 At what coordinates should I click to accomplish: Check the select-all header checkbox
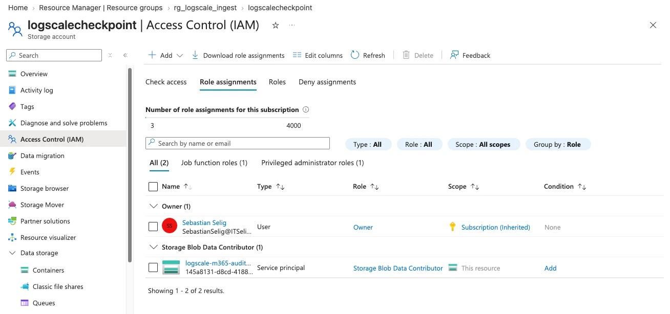(x=153, y=187)
